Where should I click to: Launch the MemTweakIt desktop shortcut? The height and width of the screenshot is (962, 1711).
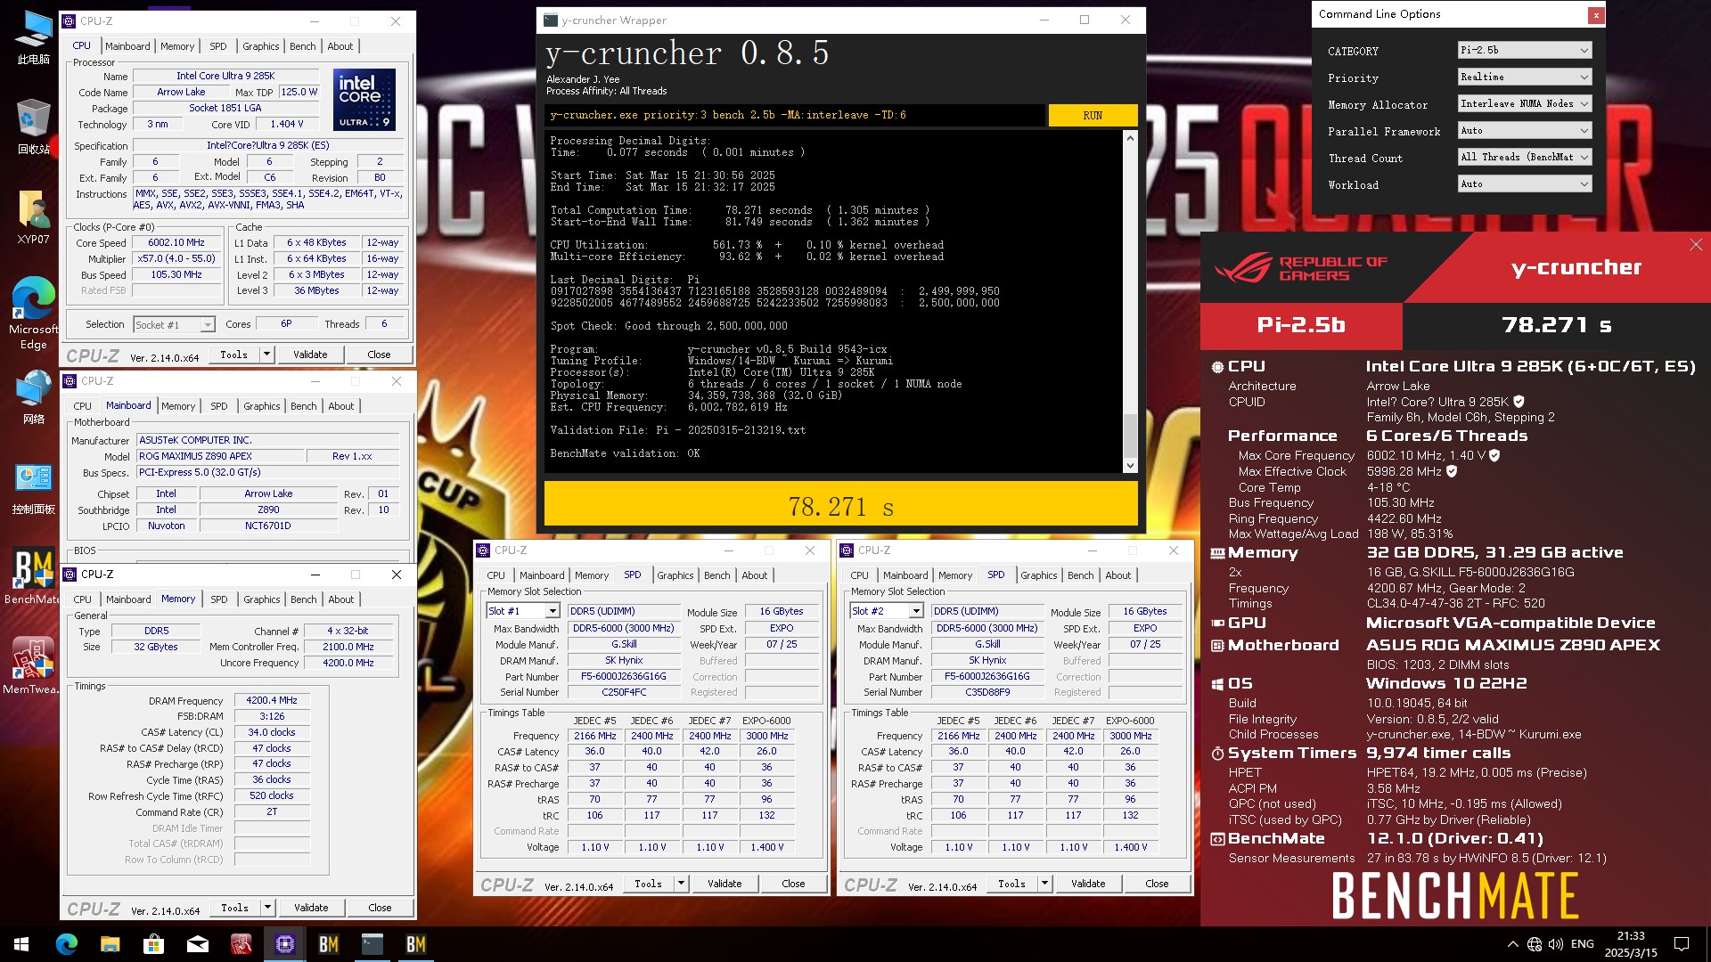coord(33,666)
